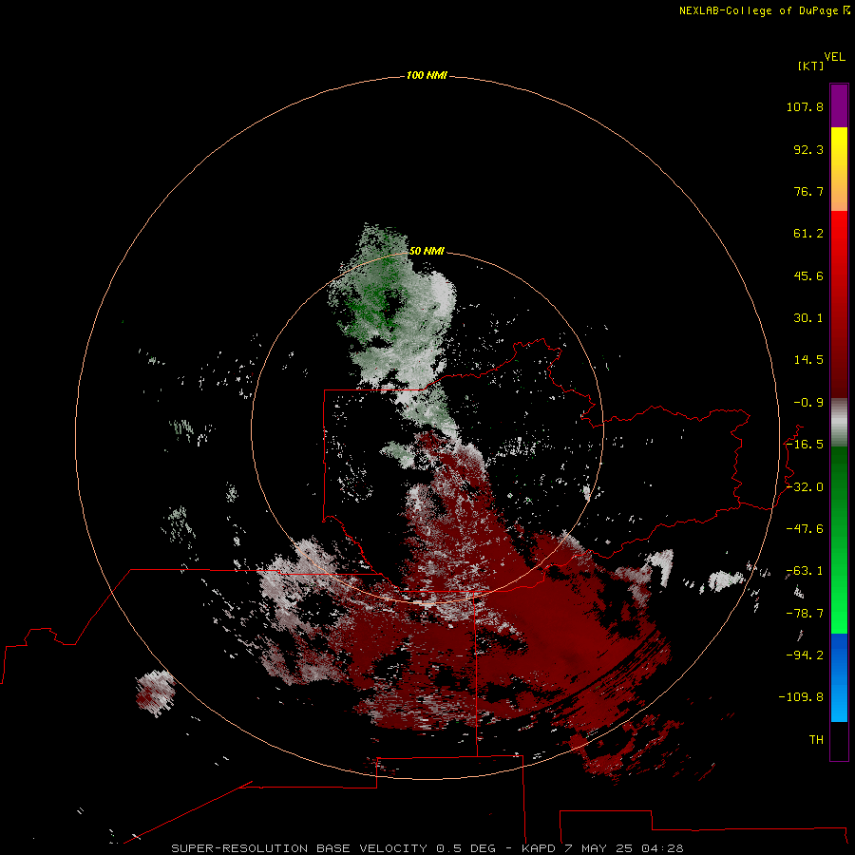Viewport: 855px width, 855px height.
Task: Click the TH legend label
Action: tap(816, 740)
